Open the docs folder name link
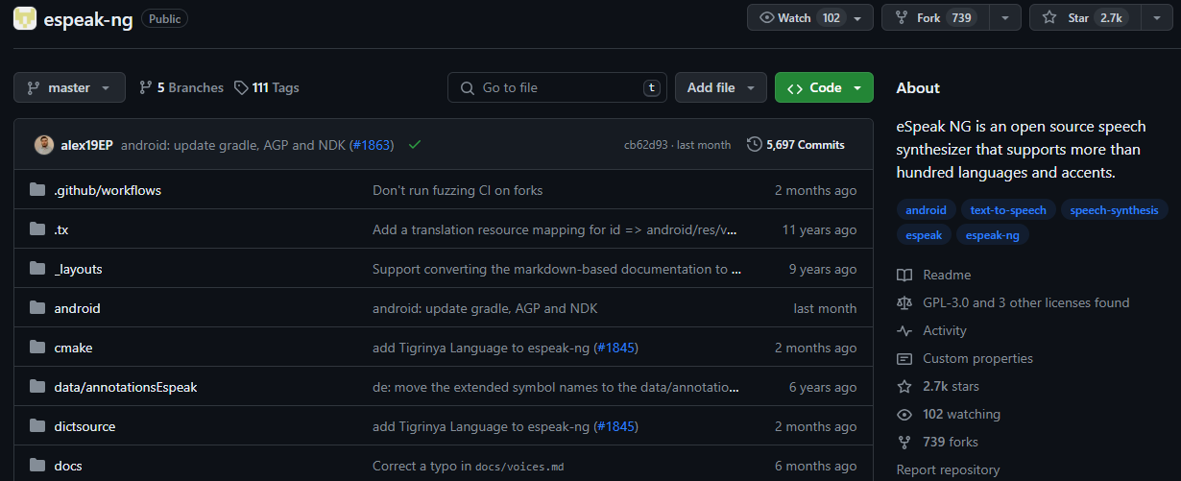Viewport: 1181px width, 481px height. (68, 466)
